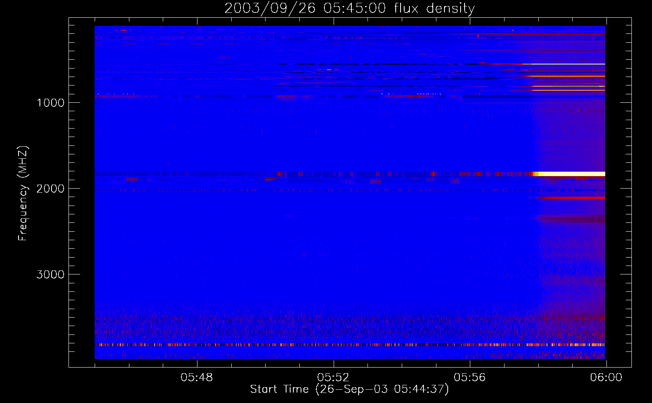Click the "Start Time (26-Sep-03 05:44:37)" label
This screenshot has width=652, height=403.
click(x=349, y=389)
